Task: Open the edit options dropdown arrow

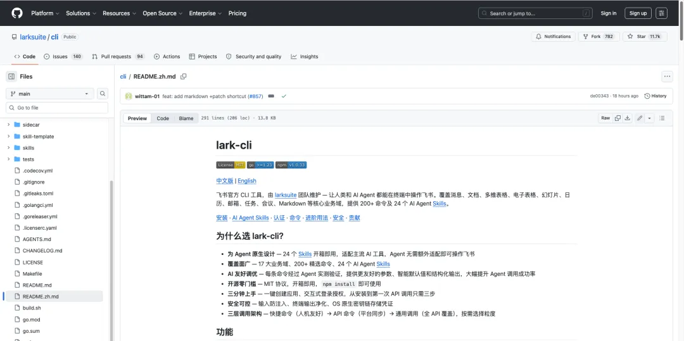Action: click(650, 118)
